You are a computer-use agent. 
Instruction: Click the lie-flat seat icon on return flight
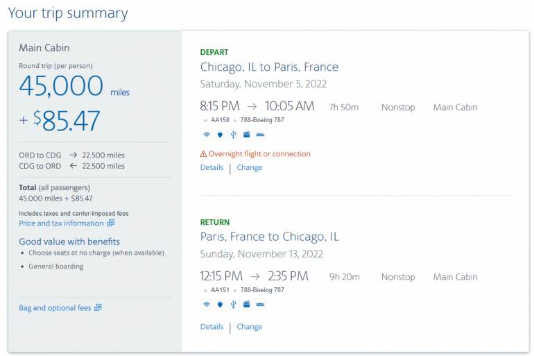click(x=260, y=304)
